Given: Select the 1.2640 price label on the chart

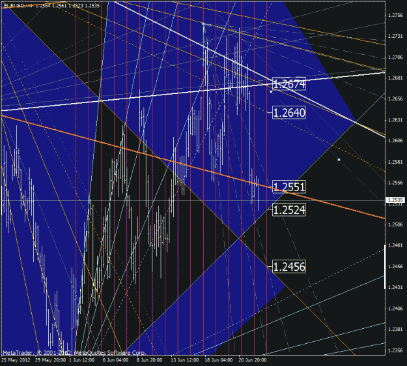Looking at the screenshot, I should tap(289, 113).
